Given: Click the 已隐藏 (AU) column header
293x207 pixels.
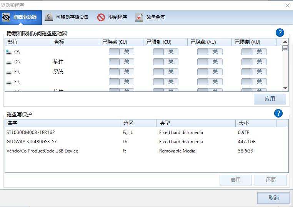Looking at the screenshot, I should click(x=210, y=42).
